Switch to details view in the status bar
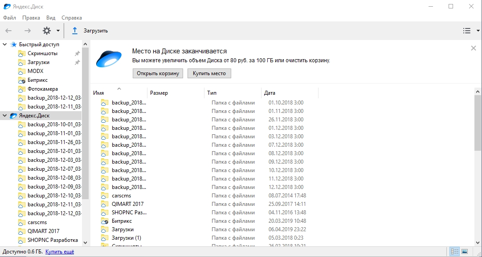 (x=454, y=252)
